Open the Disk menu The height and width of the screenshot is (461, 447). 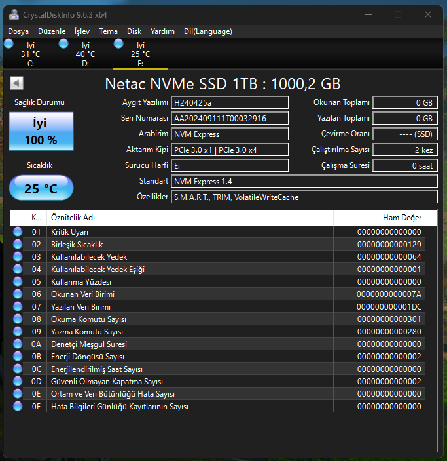pyautogui.click(x=134, y=31)
